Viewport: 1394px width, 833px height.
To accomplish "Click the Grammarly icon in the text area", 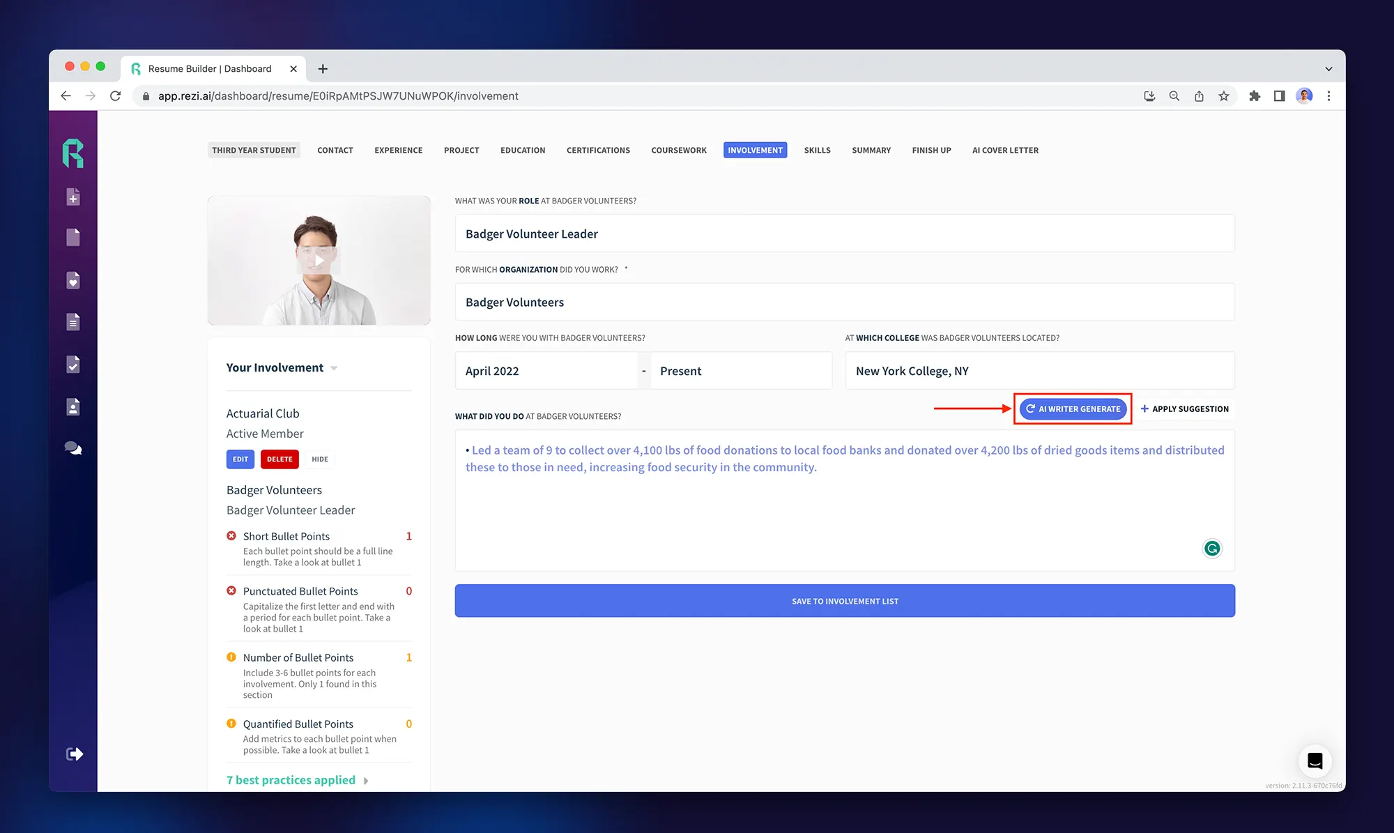I will coord(1212,549).
